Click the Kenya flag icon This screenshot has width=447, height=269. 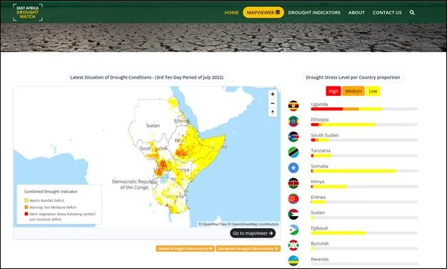[293, 183]
